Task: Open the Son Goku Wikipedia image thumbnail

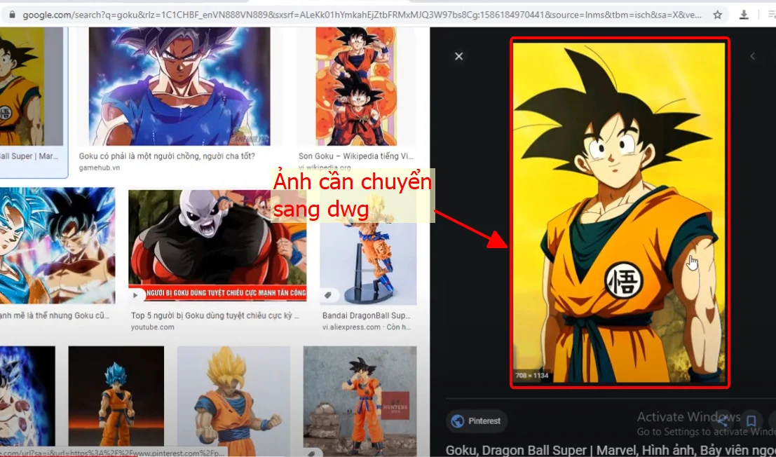Action: pyautogui.click(x=356, y=86)
